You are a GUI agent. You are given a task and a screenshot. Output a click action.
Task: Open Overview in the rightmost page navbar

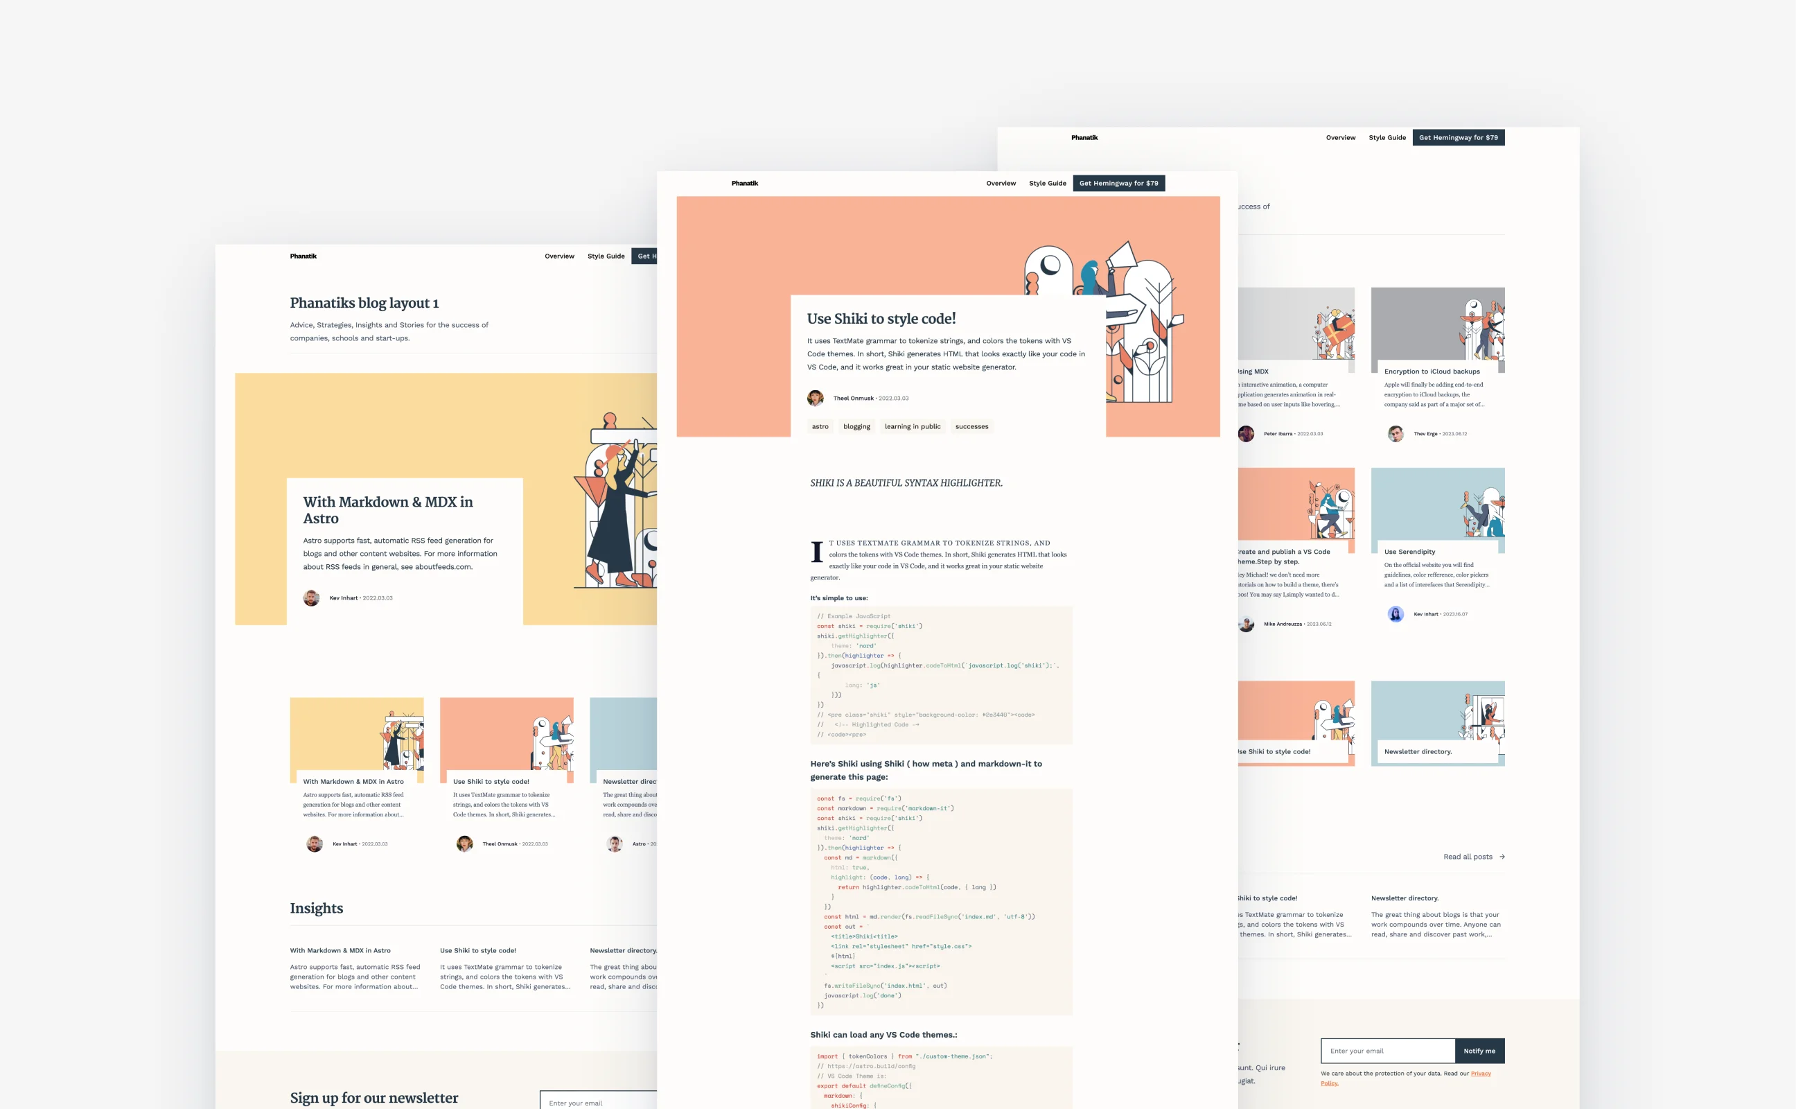click(1340, 138)
